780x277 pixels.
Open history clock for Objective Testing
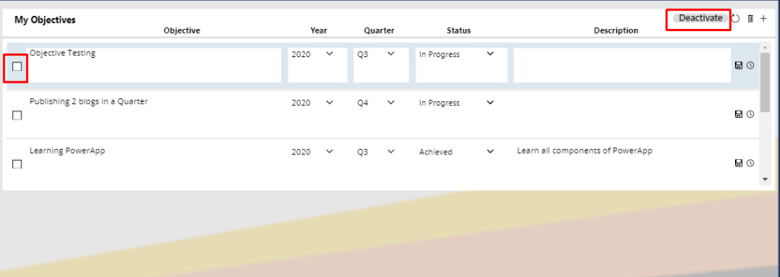[750, 65]
